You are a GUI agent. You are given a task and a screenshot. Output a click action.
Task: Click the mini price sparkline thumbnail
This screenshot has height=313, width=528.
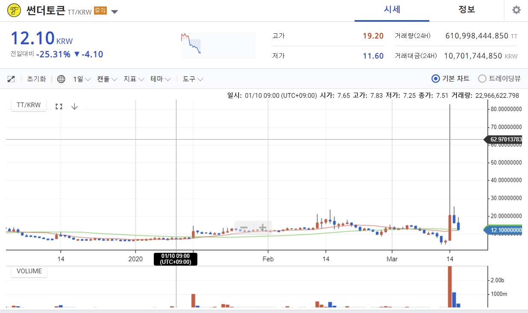click(218, 45)
